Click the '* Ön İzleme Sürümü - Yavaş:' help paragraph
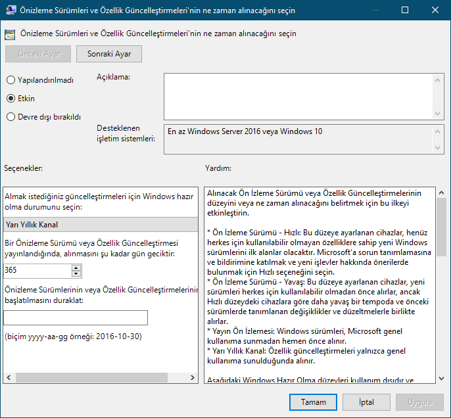The width and height of the screenshot is (451, 418). click(318, 302)
